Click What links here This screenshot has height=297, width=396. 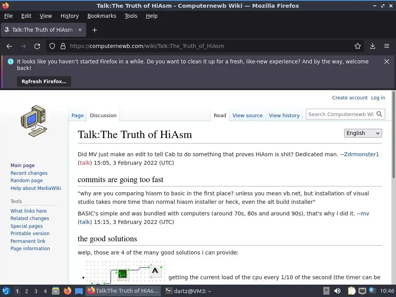pyautogui.click(x=29, y=211)
